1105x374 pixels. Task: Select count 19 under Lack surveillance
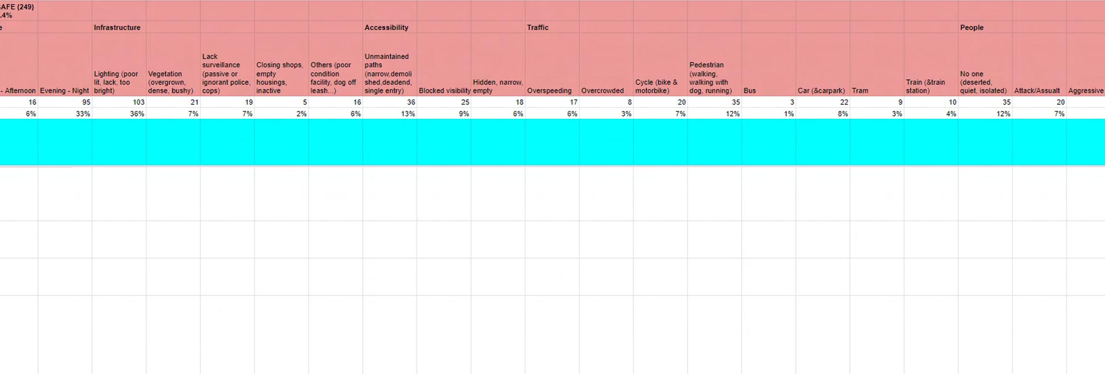pos(227,102)
